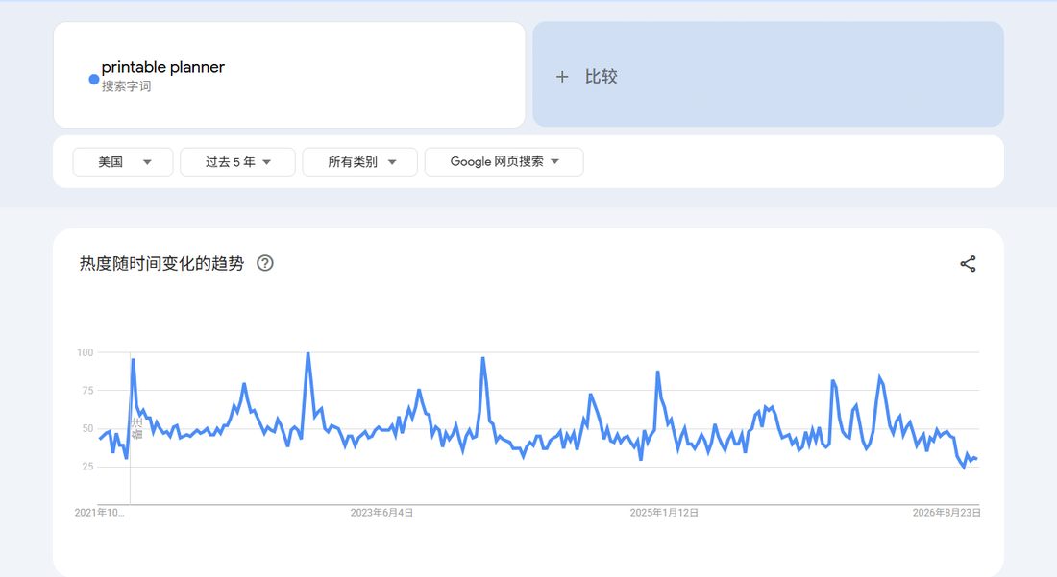Edit the printable planner search term

(162, 67)
